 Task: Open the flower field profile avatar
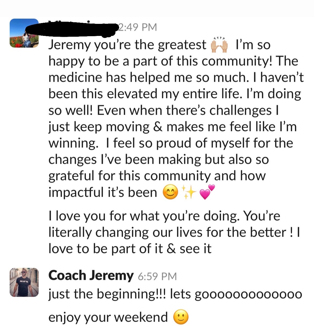point(24,33)
